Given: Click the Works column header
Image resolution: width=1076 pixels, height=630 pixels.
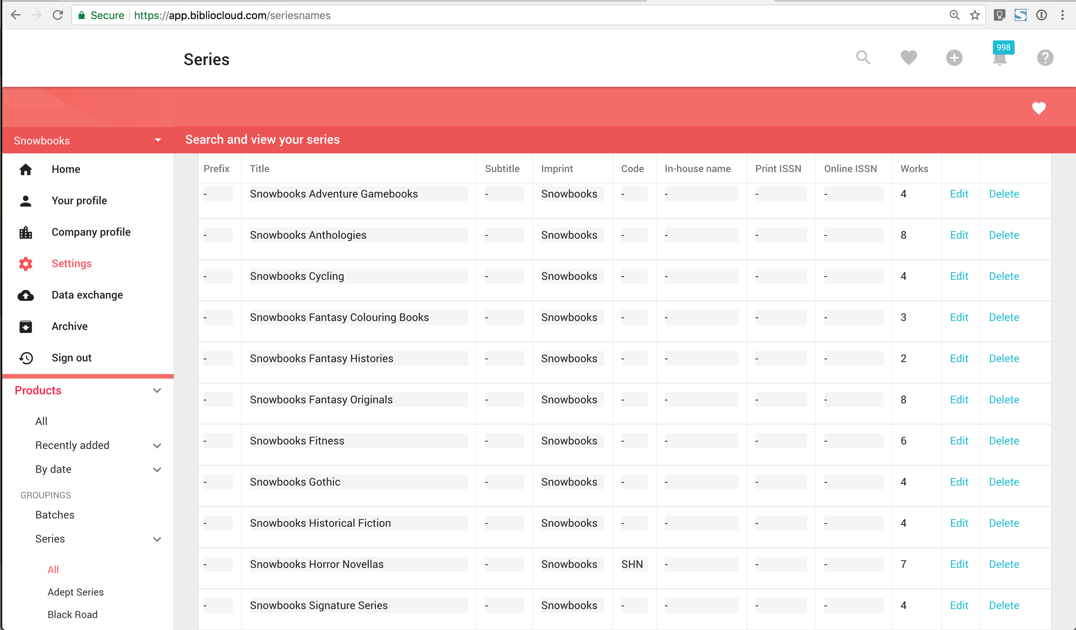Looking at the screenshot, I should [x=914, y=168].
